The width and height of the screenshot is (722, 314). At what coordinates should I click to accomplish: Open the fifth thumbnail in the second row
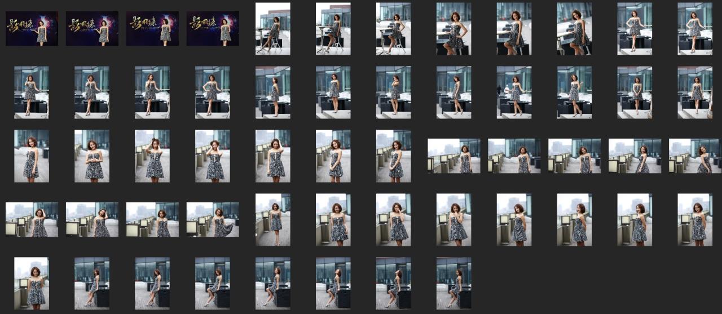coord(273,92)
